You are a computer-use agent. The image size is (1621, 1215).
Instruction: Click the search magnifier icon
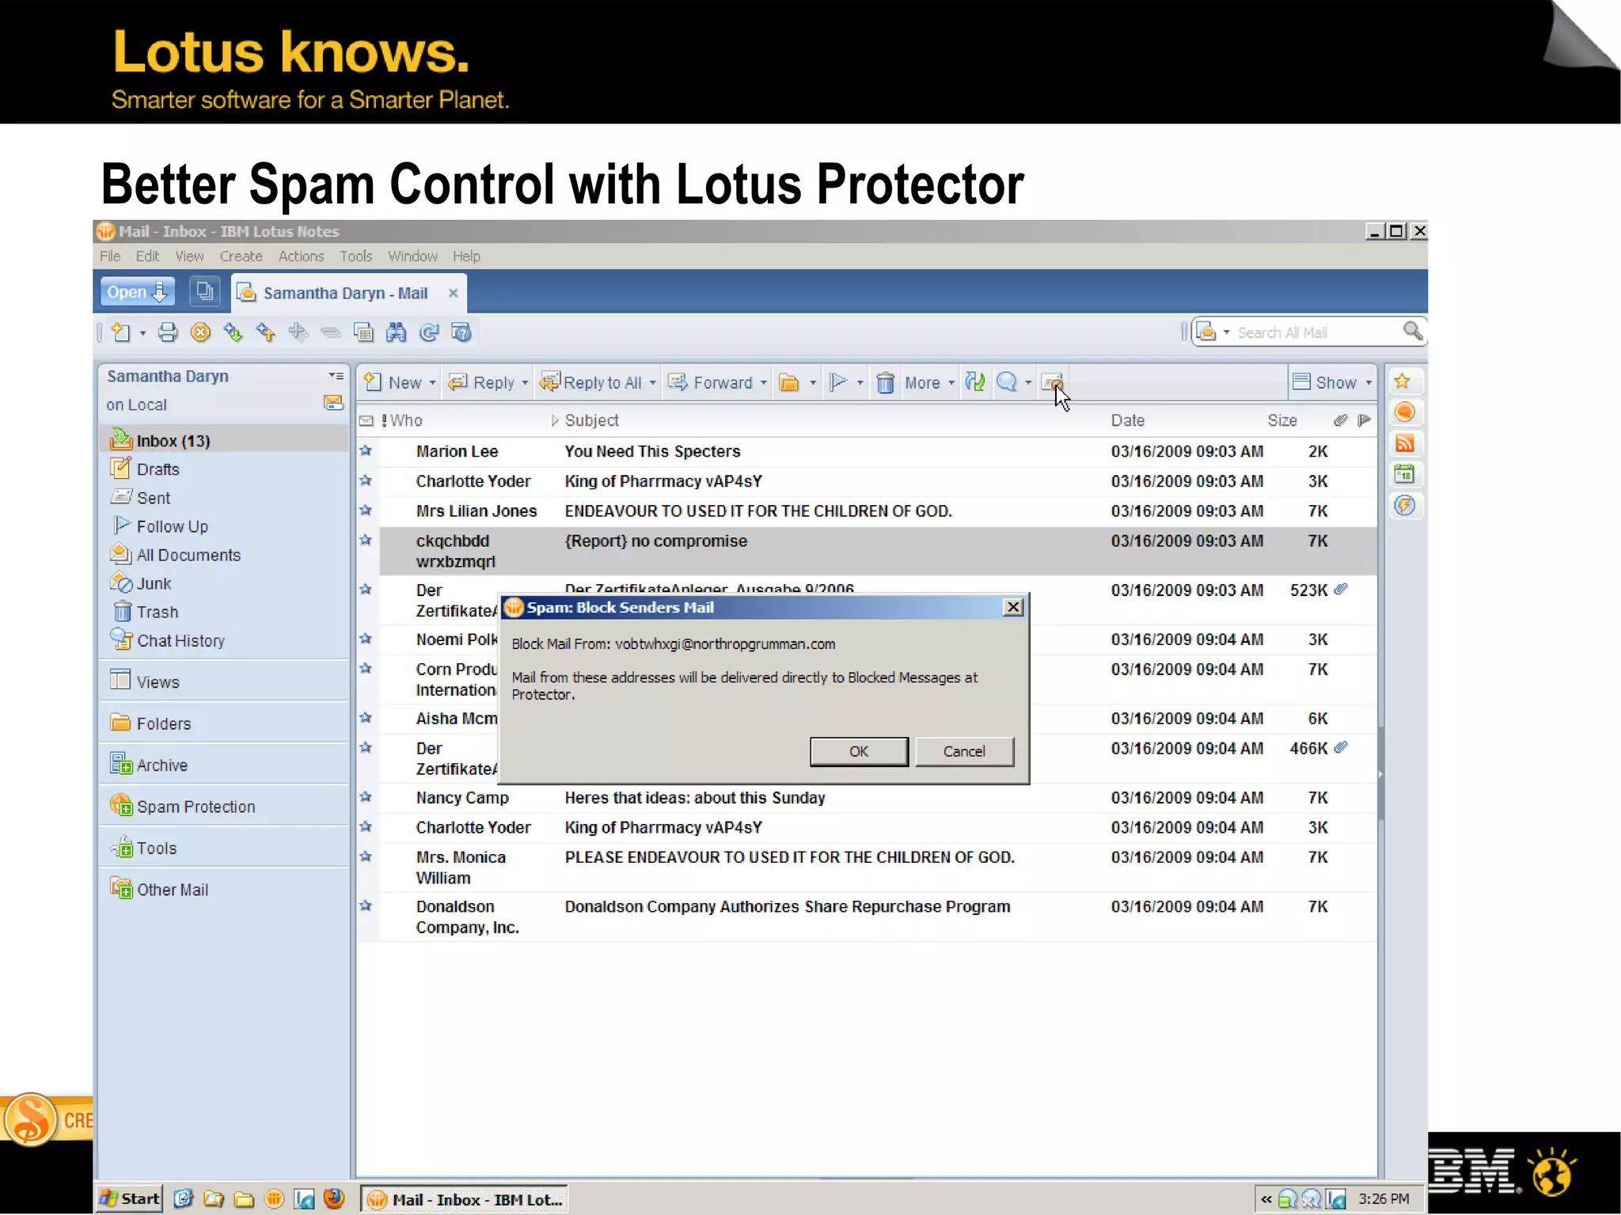[x=1413, y=331]
